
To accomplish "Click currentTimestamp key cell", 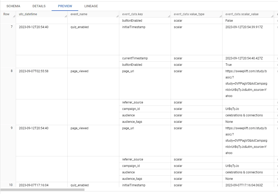I will click(x=135, y=58).
